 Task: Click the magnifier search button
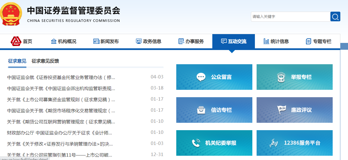[x=335, y=16]
